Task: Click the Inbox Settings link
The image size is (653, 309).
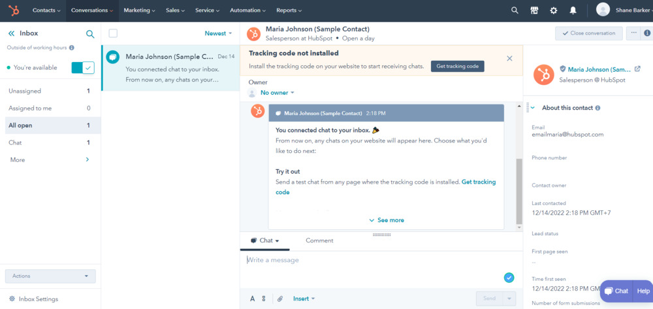Action: [39, 299]
